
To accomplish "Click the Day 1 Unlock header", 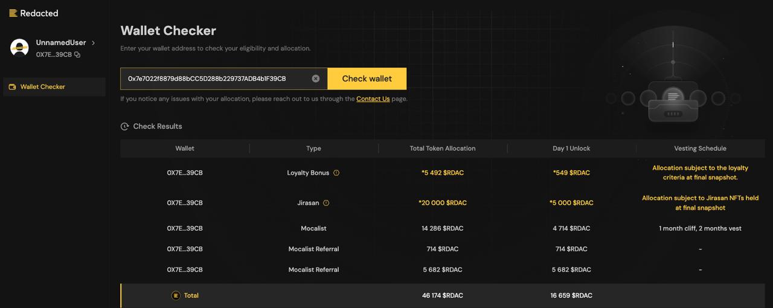I will click(571, 149).
